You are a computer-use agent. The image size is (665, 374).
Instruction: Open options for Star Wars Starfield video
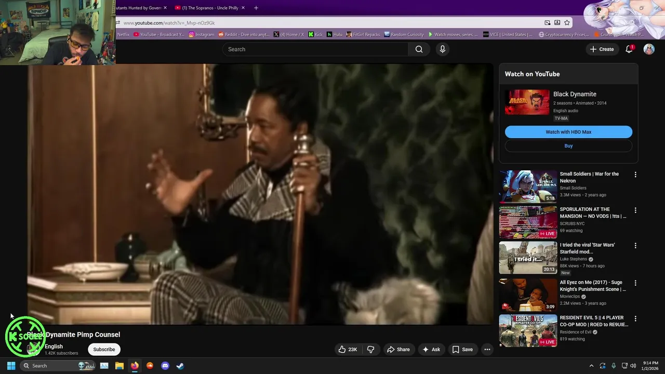(x=635, y=246)
